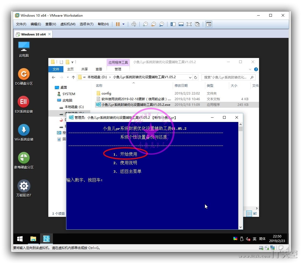The width and height of the screenshot is (302, 263).
Task: Select the DG硬盘分区 desktop icon
Action: [24, 77]
